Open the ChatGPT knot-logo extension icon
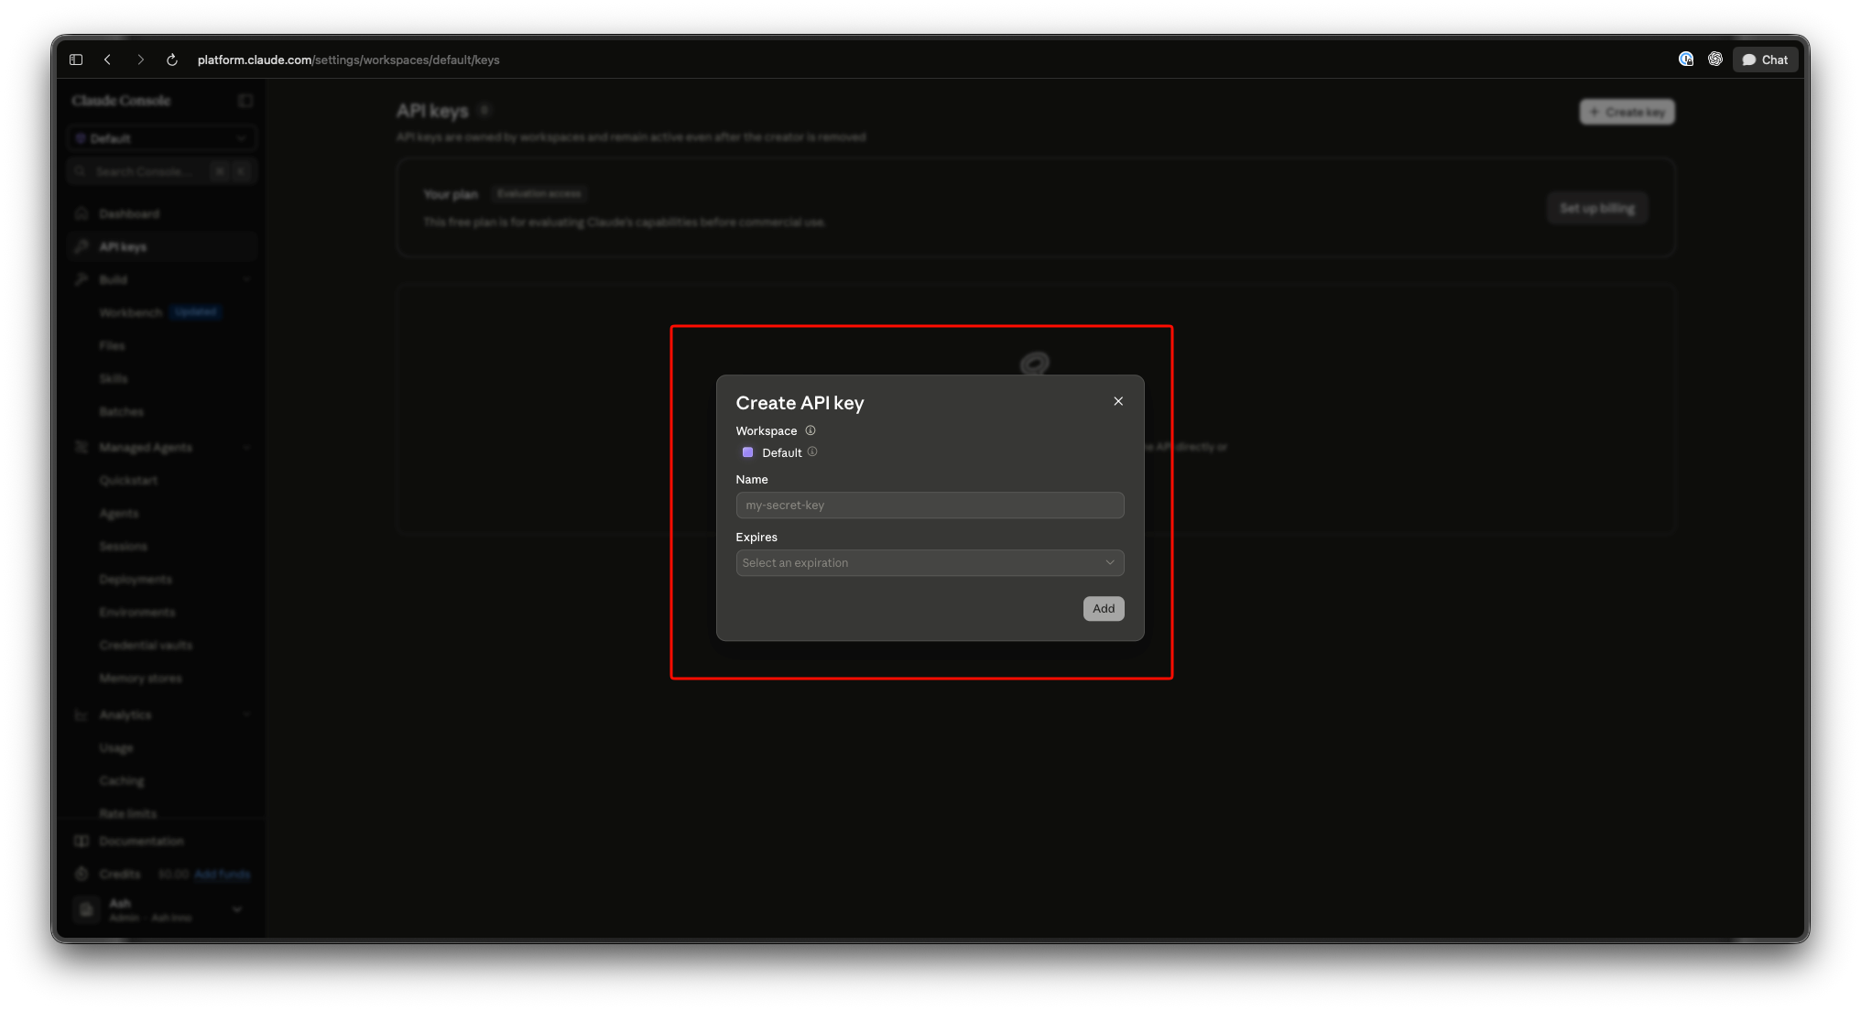 click(x=1715, y=60)
